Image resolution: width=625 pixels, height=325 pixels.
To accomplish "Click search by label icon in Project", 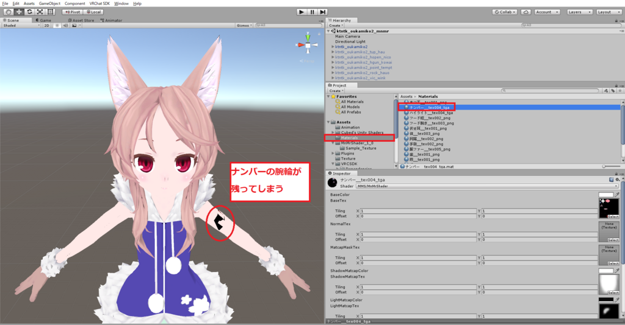I will pos(613,91).
